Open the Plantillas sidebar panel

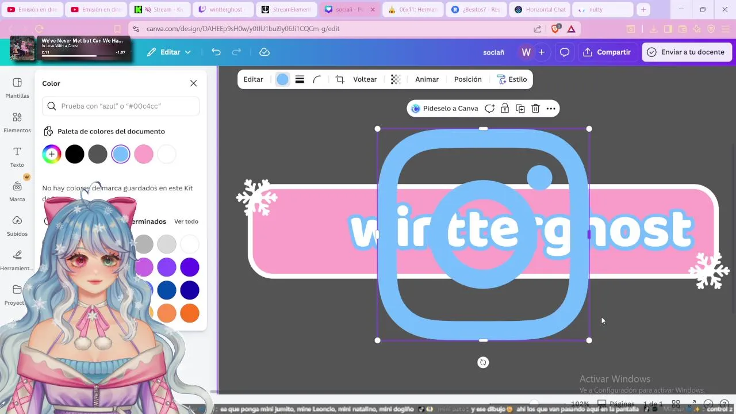(17, 88)
